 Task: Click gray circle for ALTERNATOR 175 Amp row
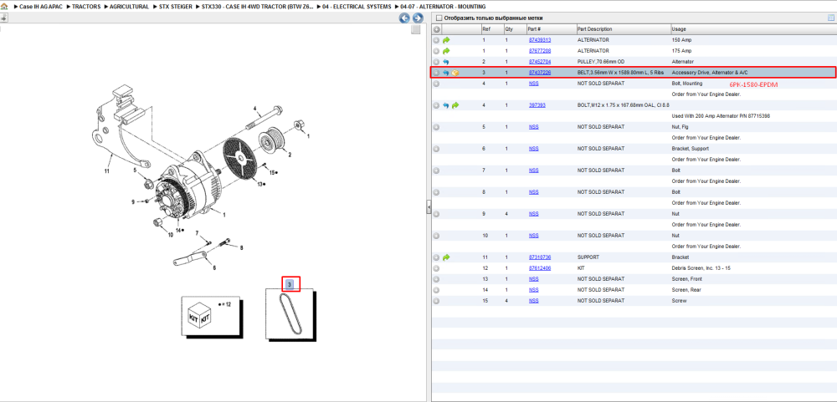click(436, 51)
